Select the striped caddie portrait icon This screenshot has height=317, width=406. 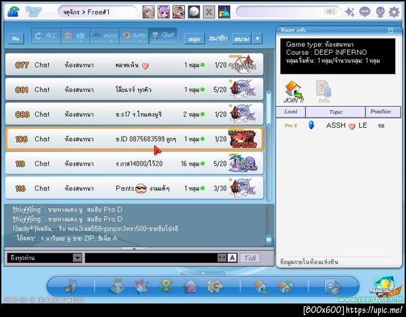[179, 12]
